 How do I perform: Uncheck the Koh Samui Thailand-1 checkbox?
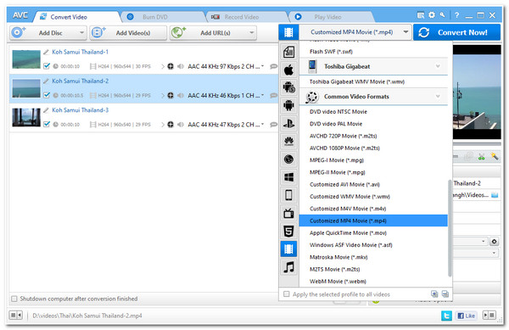(x=47, y=66)
